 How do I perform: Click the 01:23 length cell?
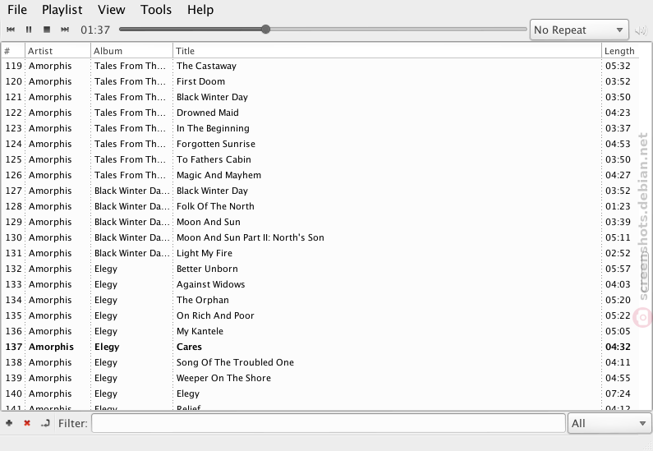[x=618, y=206]
